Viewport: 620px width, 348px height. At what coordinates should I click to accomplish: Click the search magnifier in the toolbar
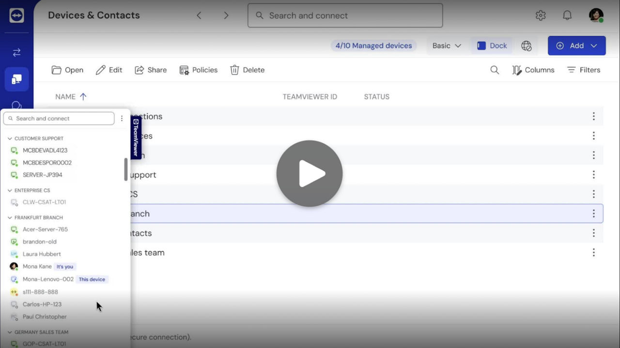point(495,70)
